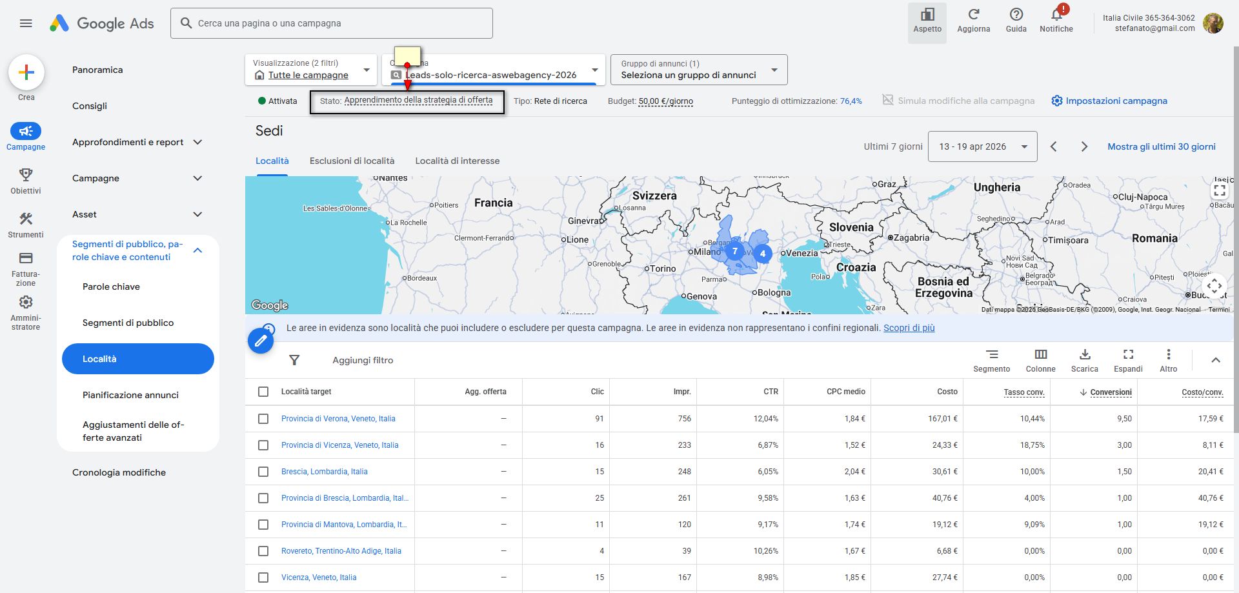Click the Aggiorna refresh icon
The width and height of the screenshot is (1239, 593).
pos(973,15)
